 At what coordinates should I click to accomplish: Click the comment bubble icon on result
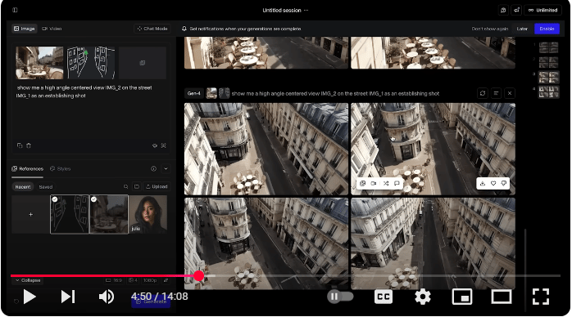(x=397, y=184)
